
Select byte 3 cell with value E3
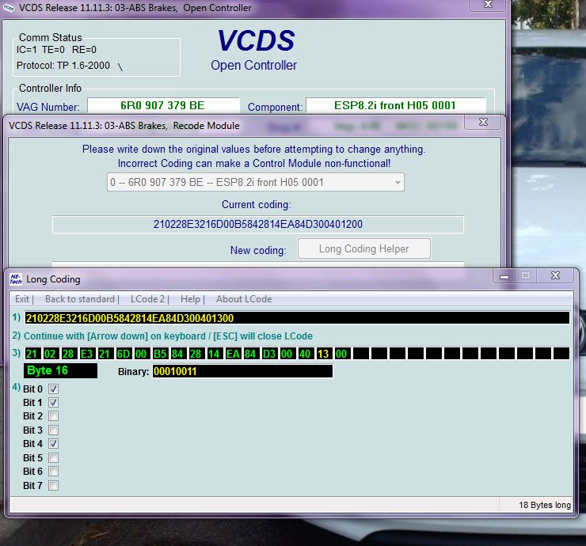tap(86, 353)
